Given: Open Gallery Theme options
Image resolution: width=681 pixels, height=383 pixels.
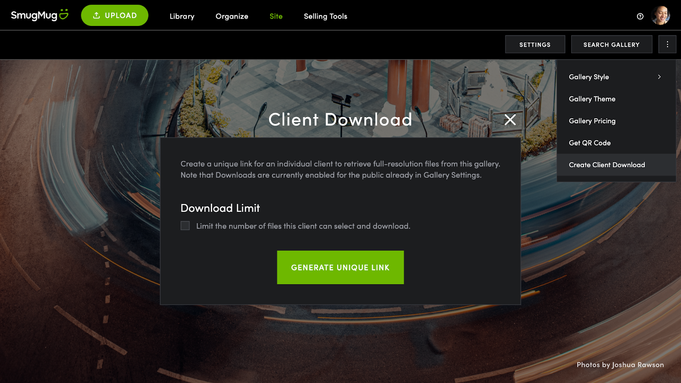Looking at the screenshot, I should (592, 99).
